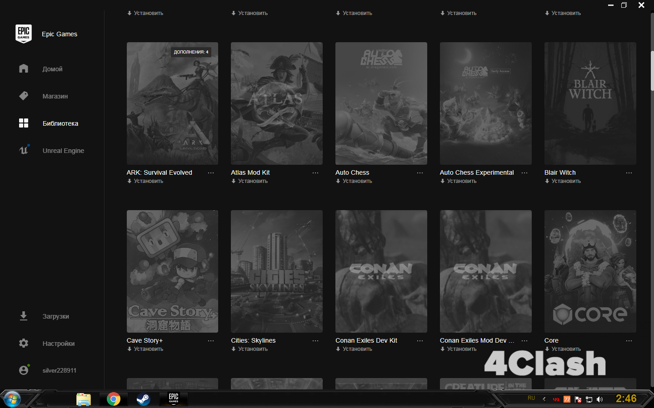Switch to Библиотека menu label
Screen dimensions: 654x408
60,123
